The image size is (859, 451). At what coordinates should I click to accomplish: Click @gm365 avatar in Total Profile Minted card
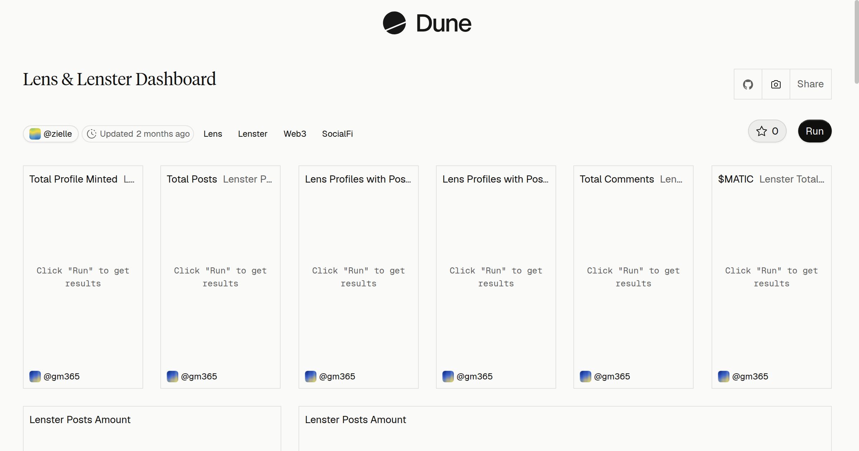[35, 377]
